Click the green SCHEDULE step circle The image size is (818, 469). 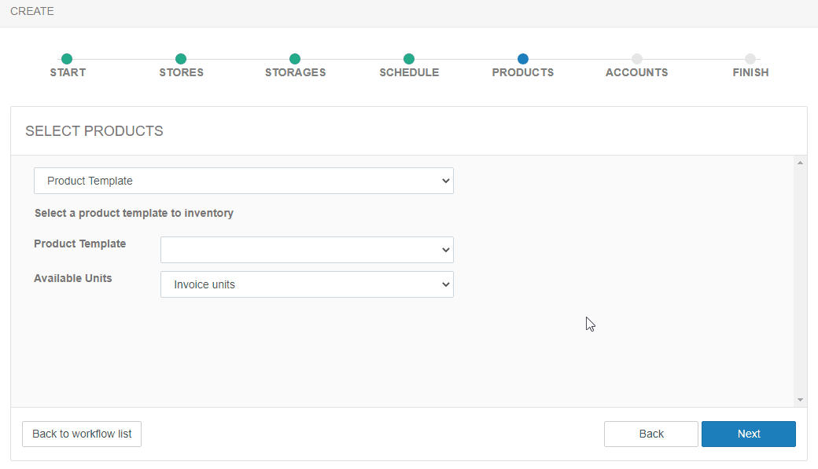click(x=409, y=59)
